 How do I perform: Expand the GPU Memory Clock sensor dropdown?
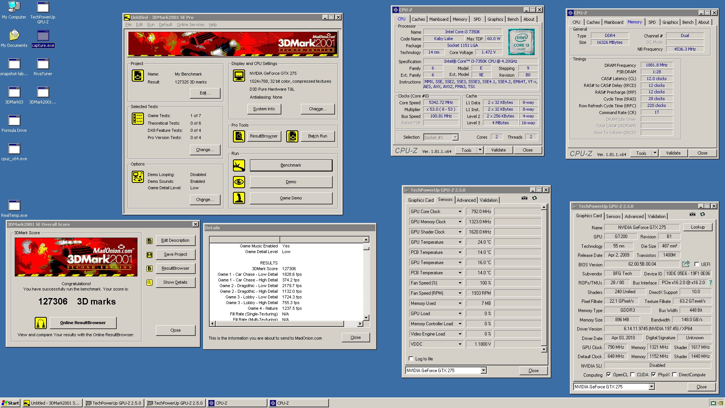click(x=460, y=222)
